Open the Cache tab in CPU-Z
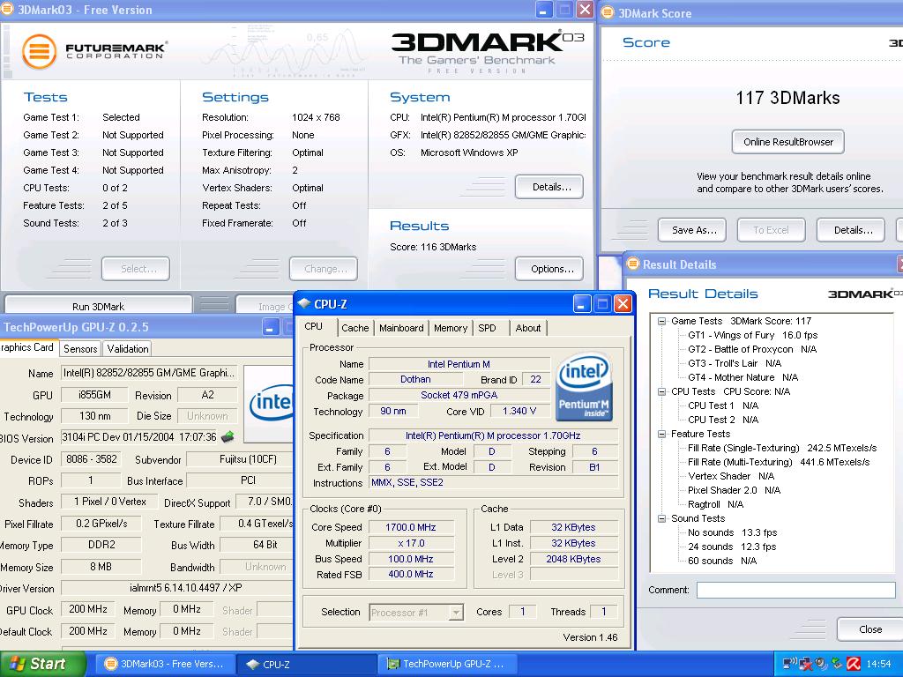This screenshot has width=903, height=677. pyautogui.click(x=354, y=328)
